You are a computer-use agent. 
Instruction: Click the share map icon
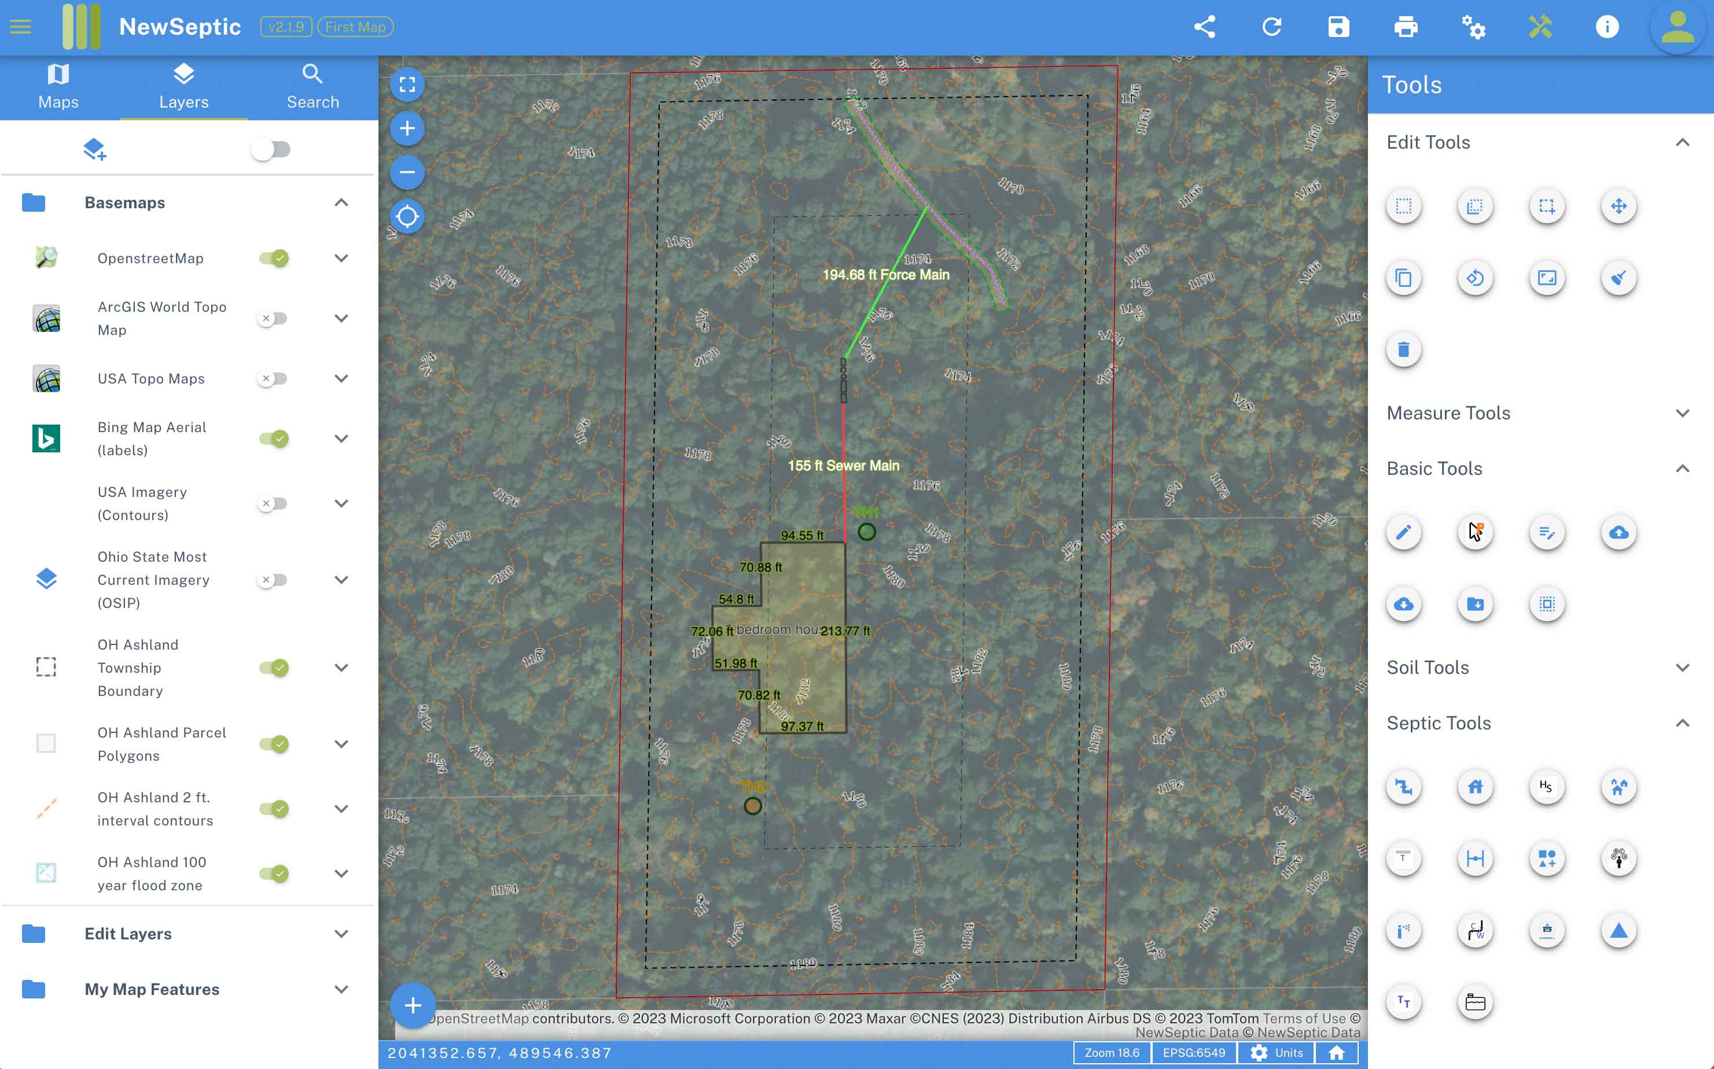pyautogui.click(x=1204, y=27)
